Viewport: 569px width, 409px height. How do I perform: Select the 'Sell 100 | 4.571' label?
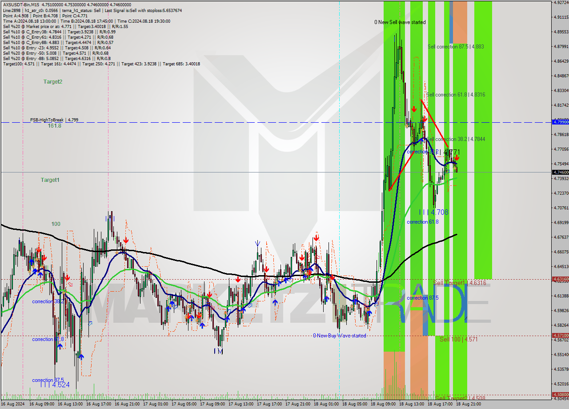coord(459,339)
